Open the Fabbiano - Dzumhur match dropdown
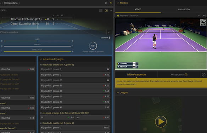This screenshot has height=133, width=207. click(199, 16)
